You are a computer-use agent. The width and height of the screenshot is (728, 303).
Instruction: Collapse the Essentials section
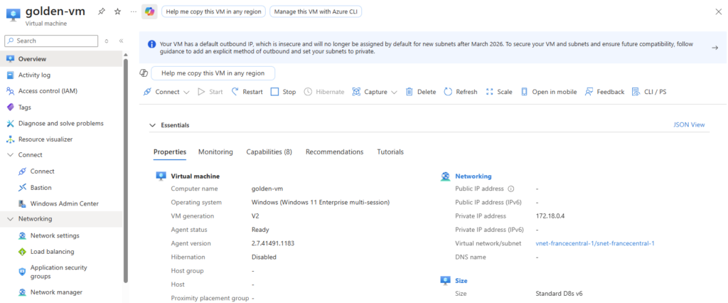pos(152,125)
